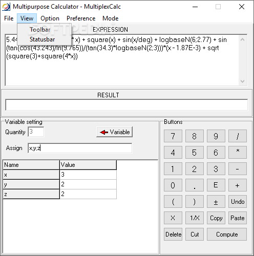The height and width of the screenshot is (256, 254).
Task: Select the y variable name cell
Action: (31, 184)
